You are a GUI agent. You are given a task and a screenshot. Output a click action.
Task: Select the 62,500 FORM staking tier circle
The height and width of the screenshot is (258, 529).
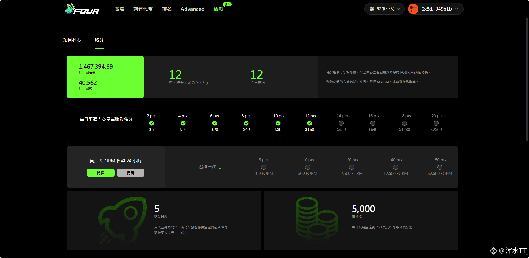pyautogui.click(x=440, y=167)
